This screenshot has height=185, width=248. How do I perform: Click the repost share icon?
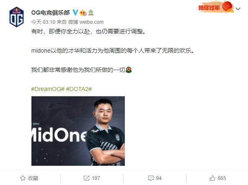(86, 178)
